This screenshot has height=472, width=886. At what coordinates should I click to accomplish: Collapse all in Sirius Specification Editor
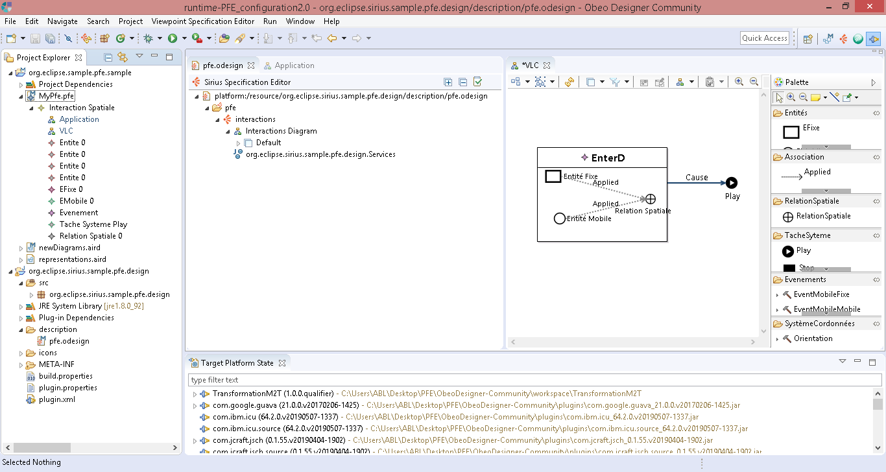(463, 82)
